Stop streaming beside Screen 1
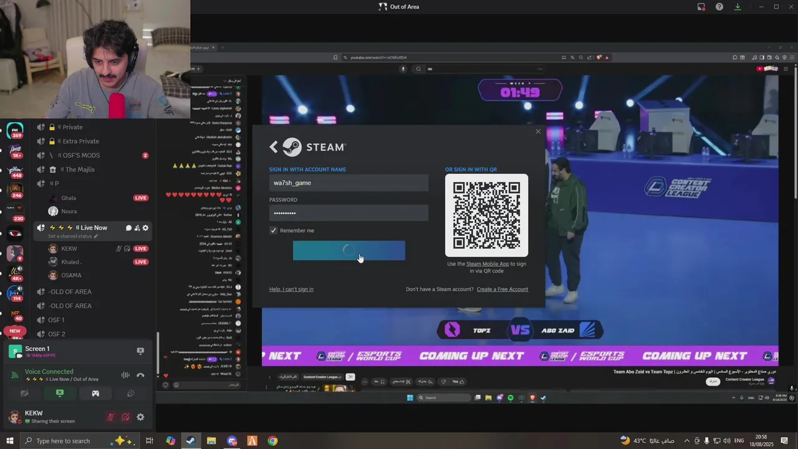This screenshot has height=449, width=798. tap(140, 351)
